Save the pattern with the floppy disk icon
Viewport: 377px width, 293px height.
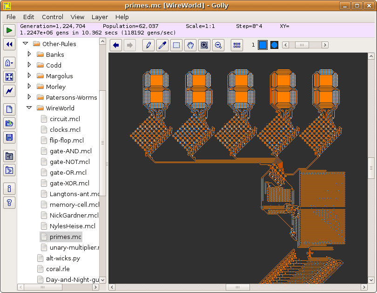(9, 137)
